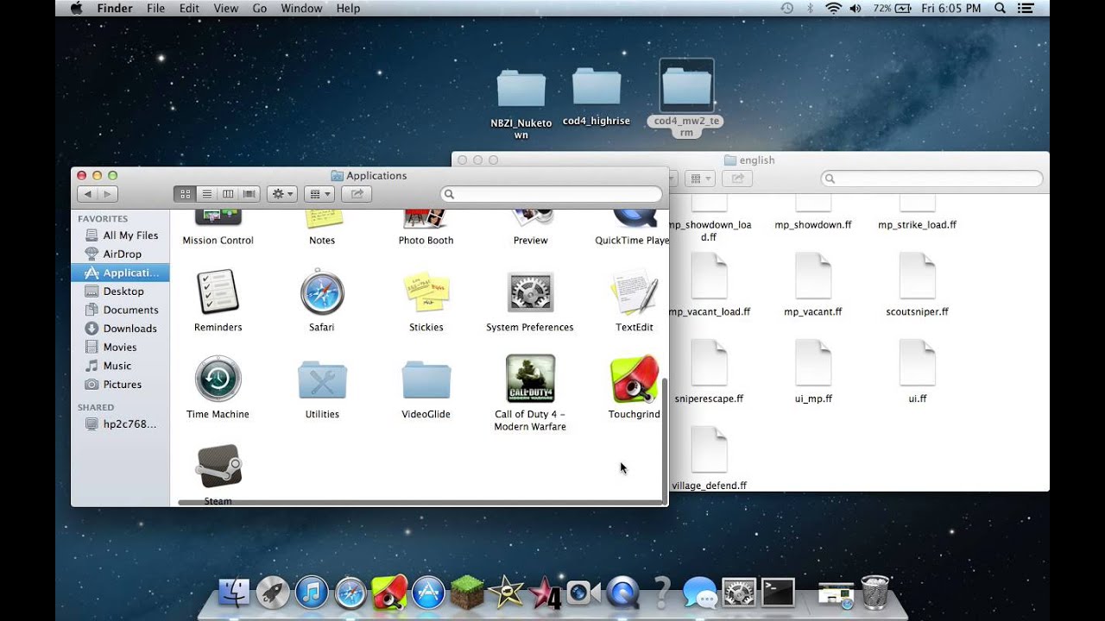Screen dimensions: 1105x621
Task: Open Launchpad from the Dock
Action: click(x=273, y=593)
